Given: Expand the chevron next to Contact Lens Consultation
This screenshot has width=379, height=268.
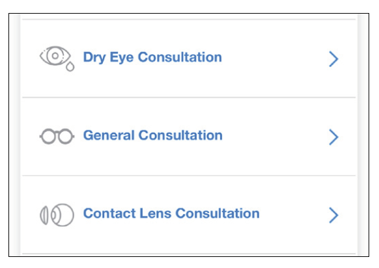Looking at the screenshot, I should point(333,215).
